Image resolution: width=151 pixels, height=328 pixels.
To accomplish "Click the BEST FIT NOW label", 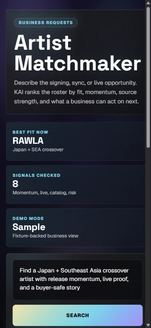I will point(31,132).
